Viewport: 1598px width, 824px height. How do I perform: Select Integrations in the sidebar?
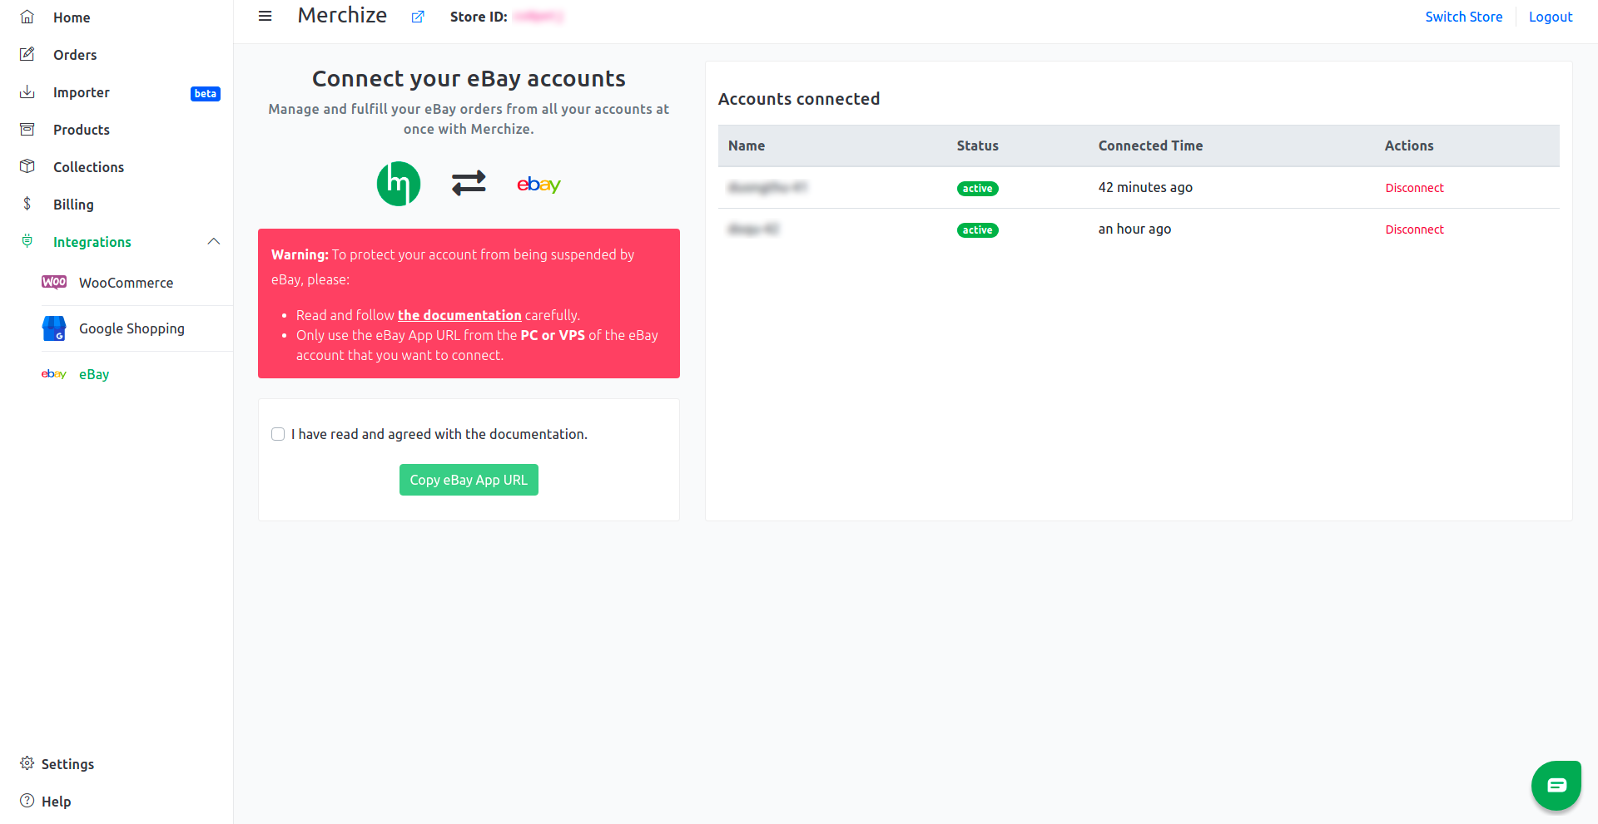point(92,242)
